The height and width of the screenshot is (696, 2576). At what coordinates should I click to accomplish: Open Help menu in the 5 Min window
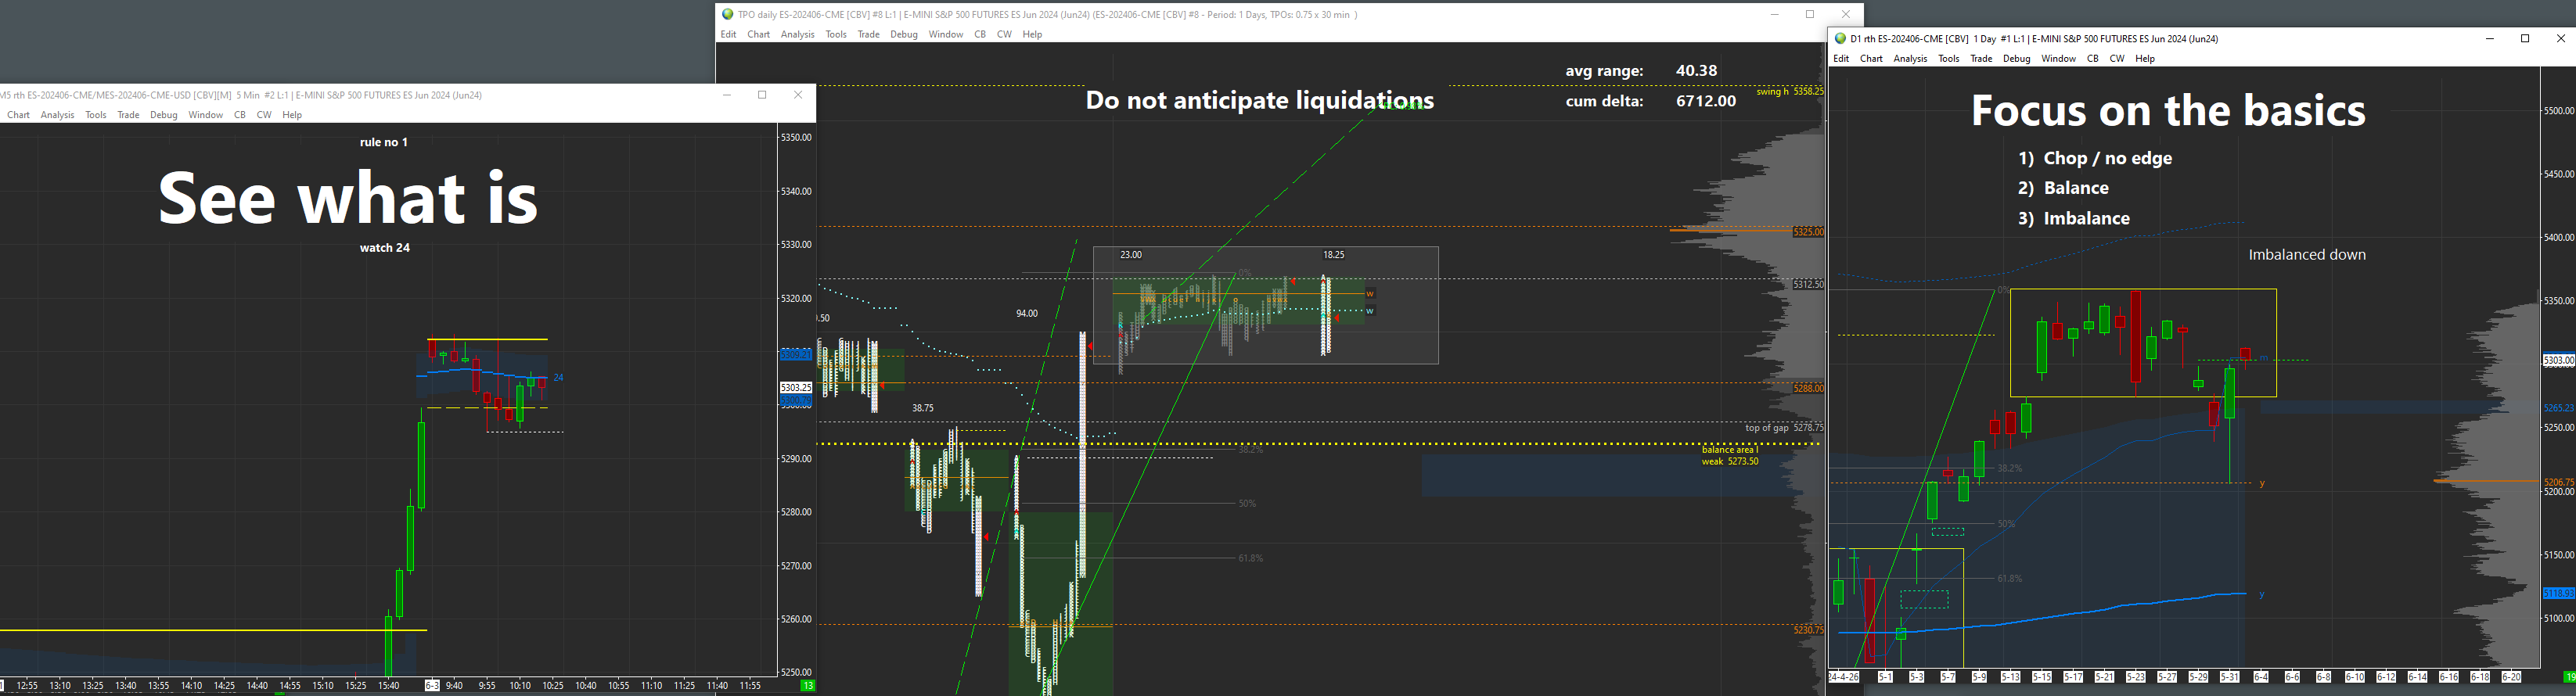click(x=292, y=115)
